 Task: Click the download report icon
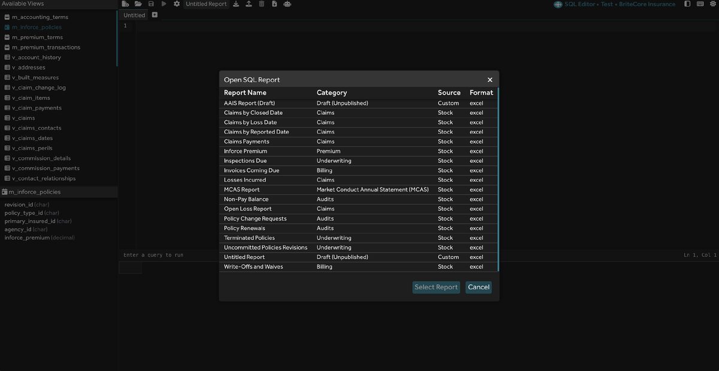(x=236, y=4)
